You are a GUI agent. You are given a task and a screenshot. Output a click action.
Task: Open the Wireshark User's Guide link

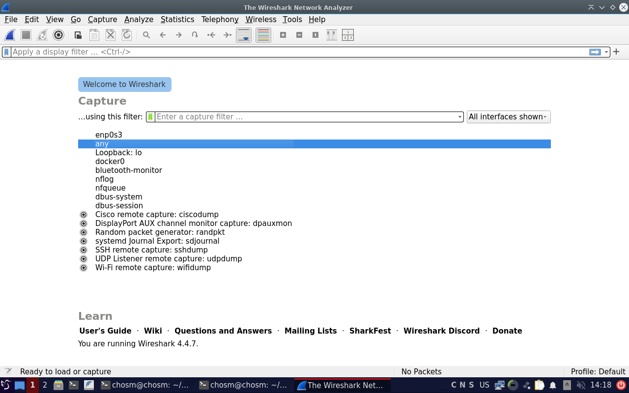(x=105, y=331)
